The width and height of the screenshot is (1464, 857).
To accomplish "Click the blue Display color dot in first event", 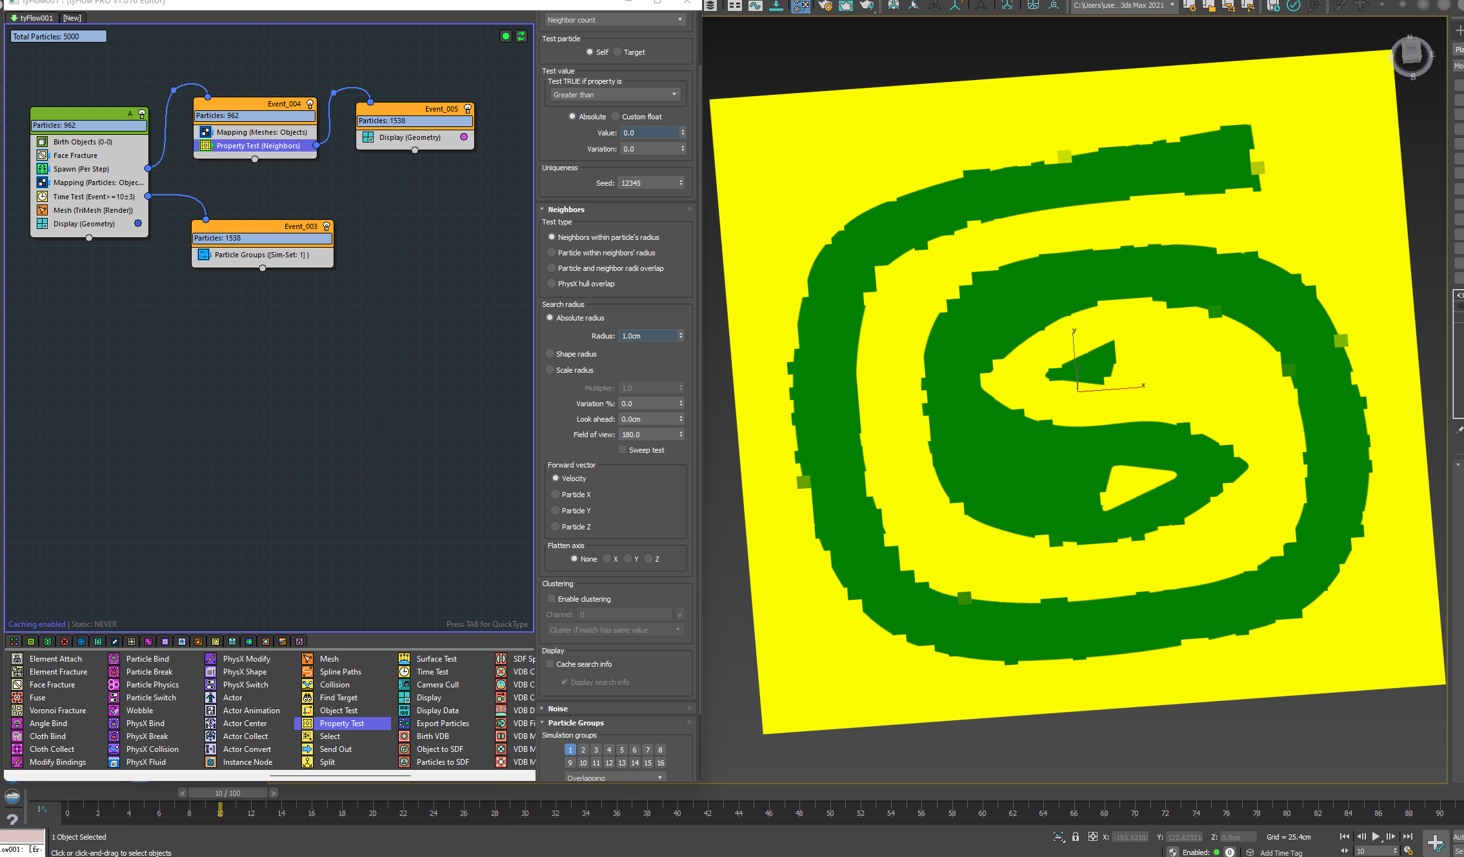I will (x=138, y=223).
